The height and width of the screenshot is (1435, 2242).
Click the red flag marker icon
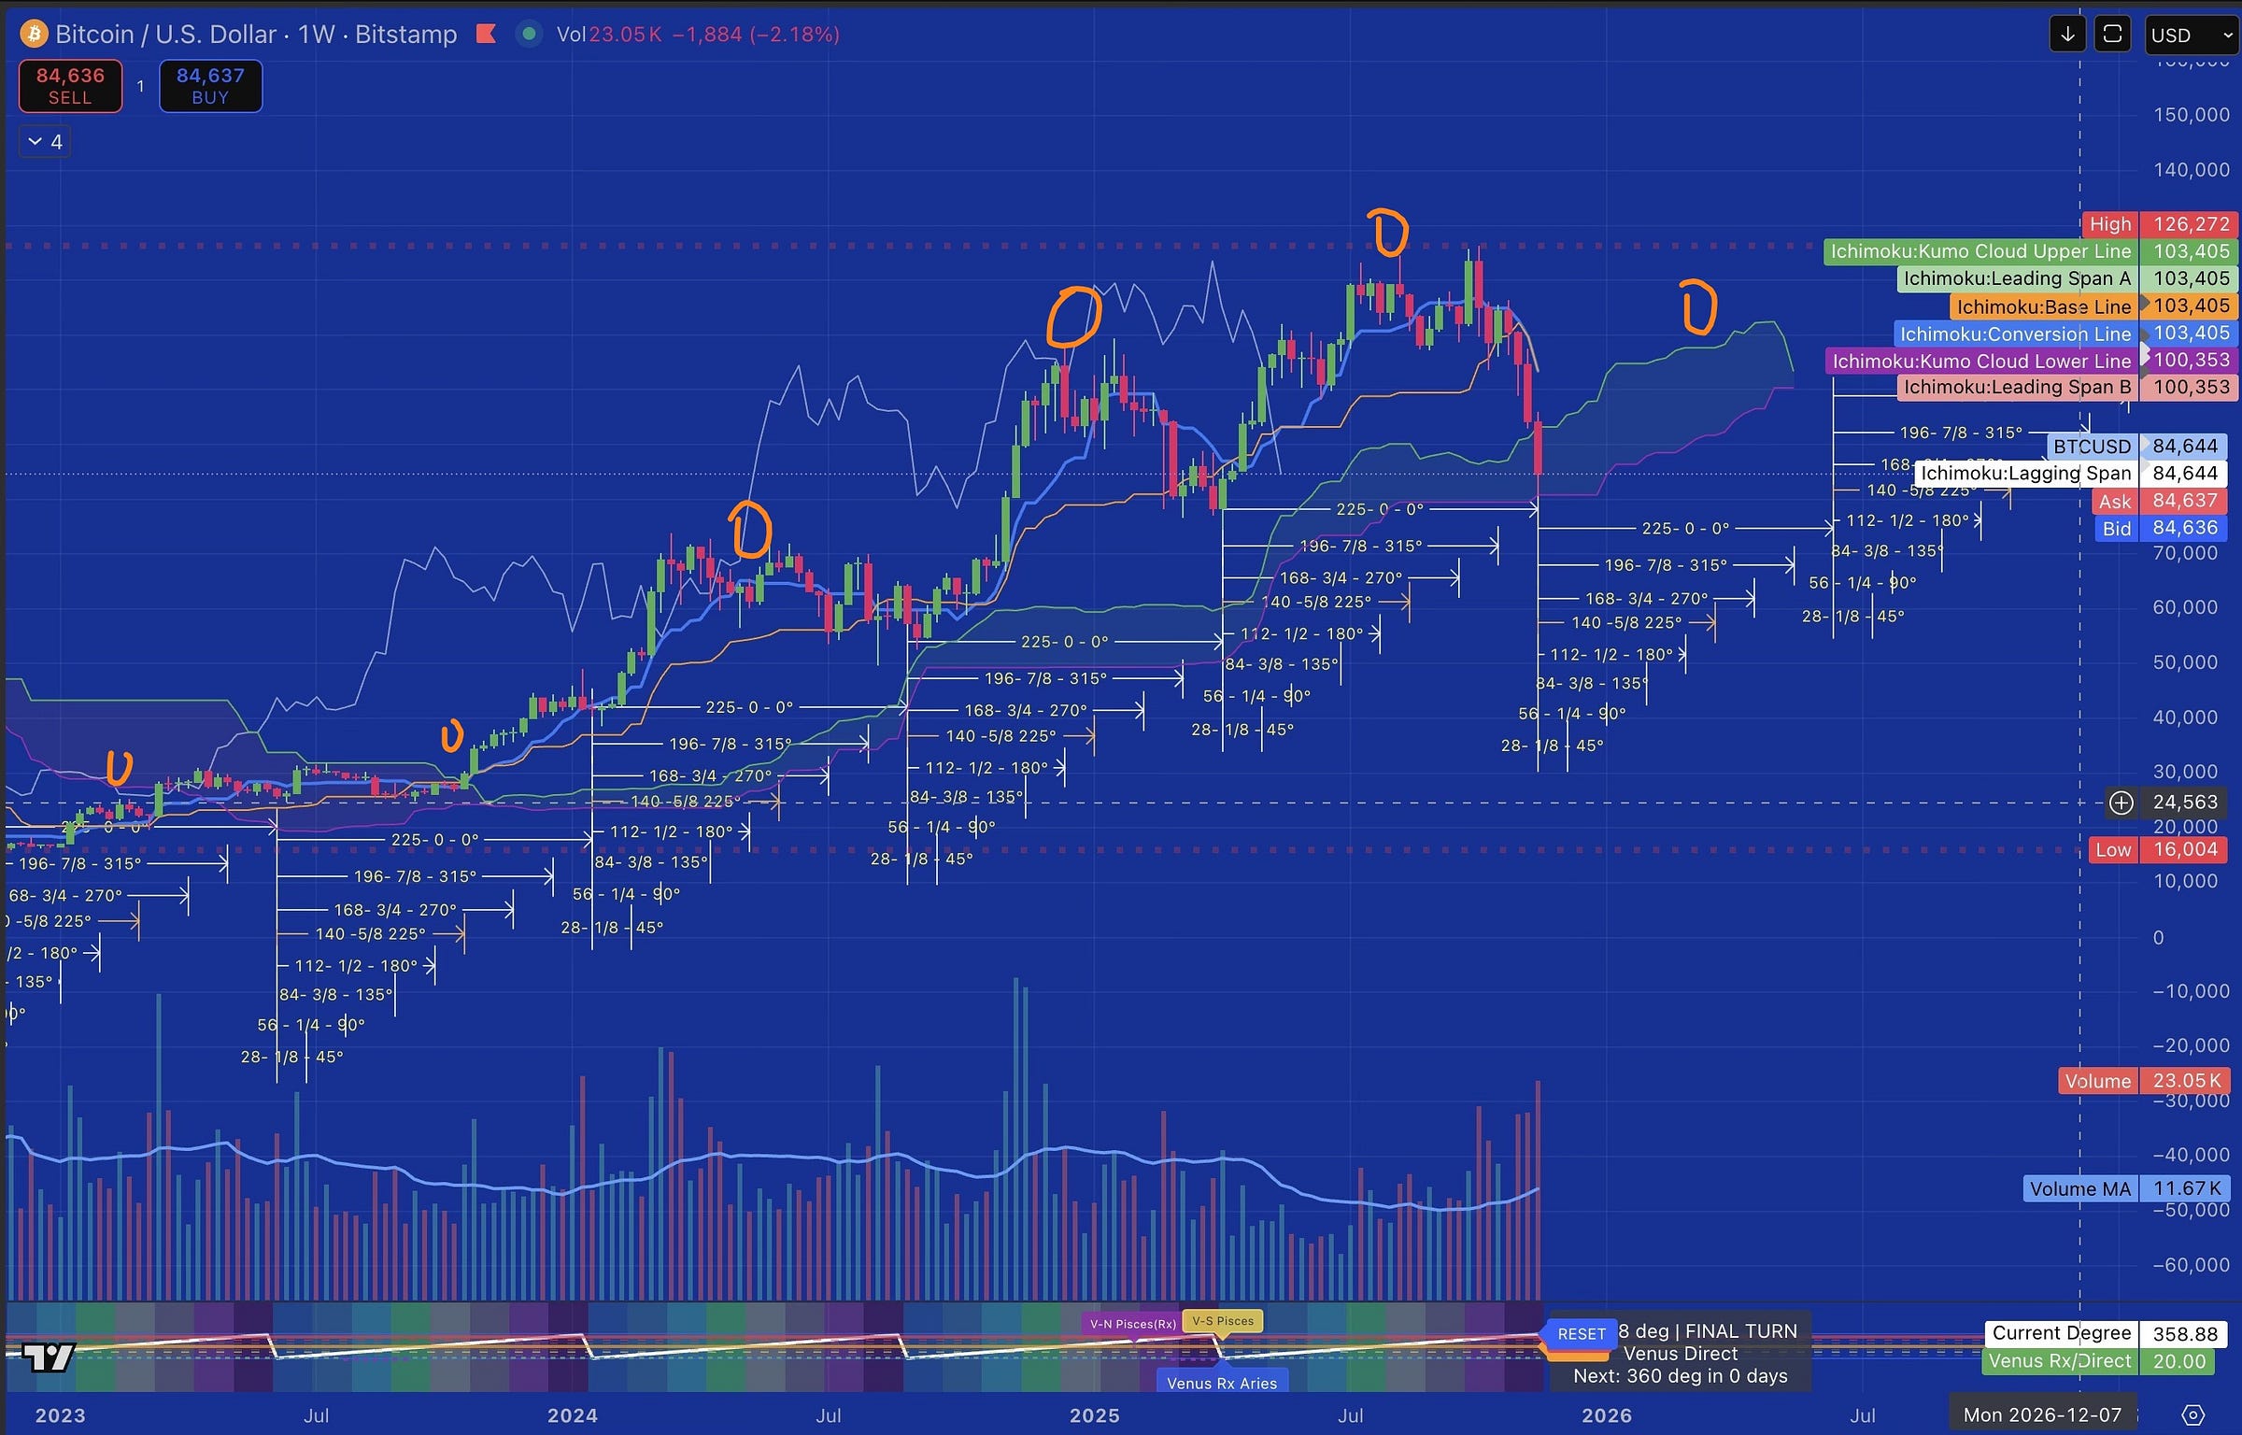tap(486, 35)
